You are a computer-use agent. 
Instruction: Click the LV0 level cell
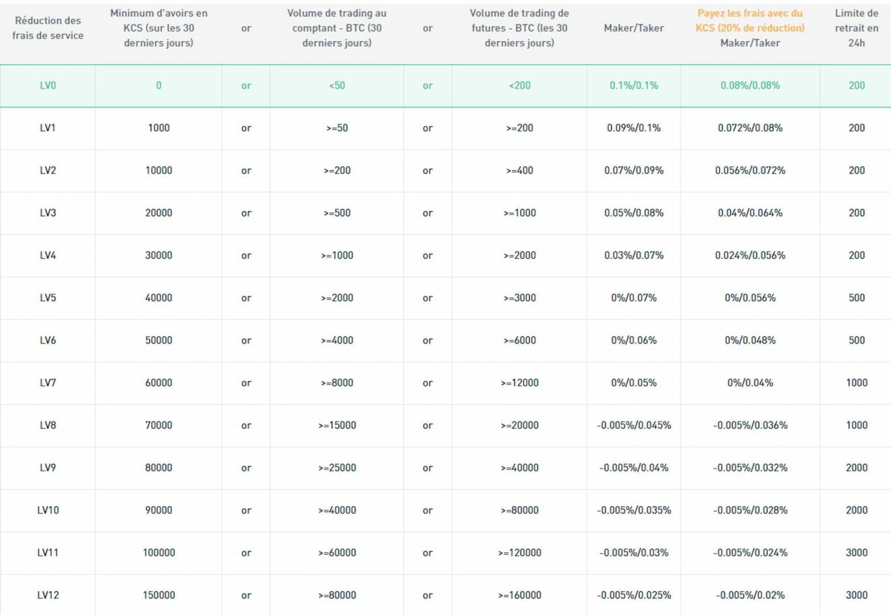click(48, 85)
